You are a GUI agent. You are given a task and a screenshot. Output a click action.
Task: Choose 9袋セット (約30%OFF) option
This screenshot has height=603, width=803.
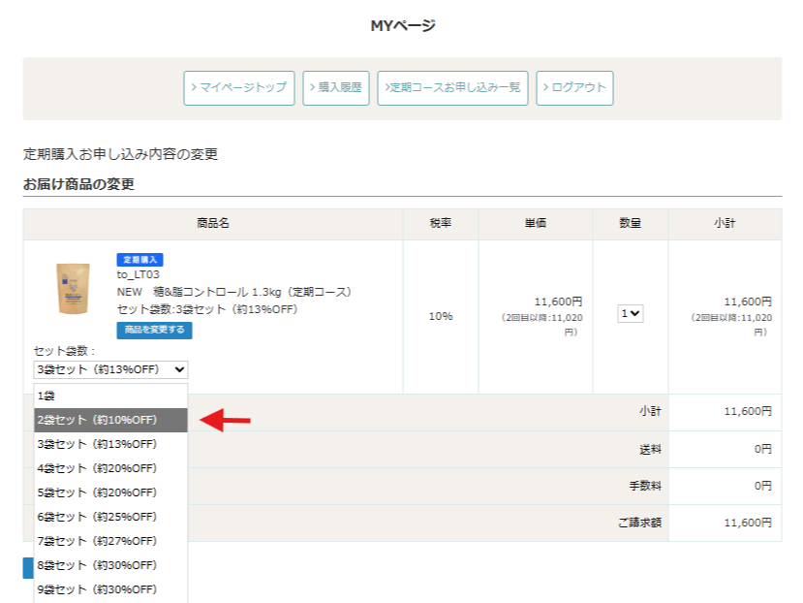(110, 589)
